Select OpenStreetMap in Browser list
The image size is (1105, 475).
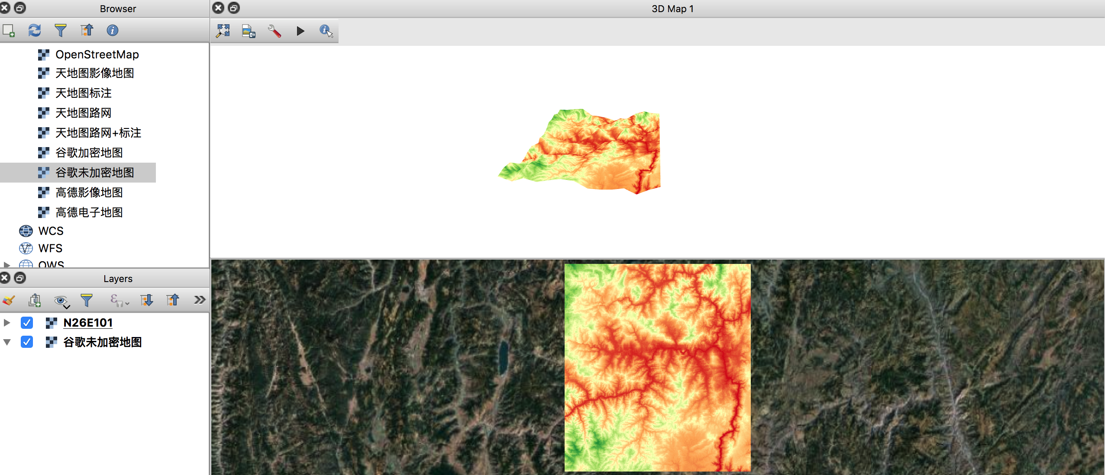pos(97,55)
